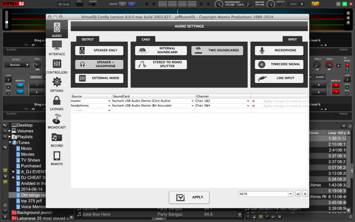
Task: Click the Apply button
Action: click(189, 197)
